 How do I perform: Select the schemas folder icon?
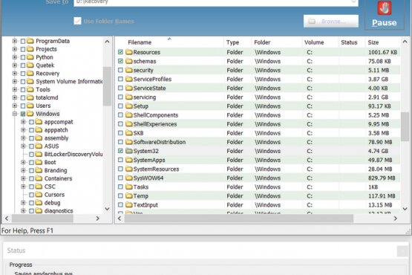[x=128, y=61]
